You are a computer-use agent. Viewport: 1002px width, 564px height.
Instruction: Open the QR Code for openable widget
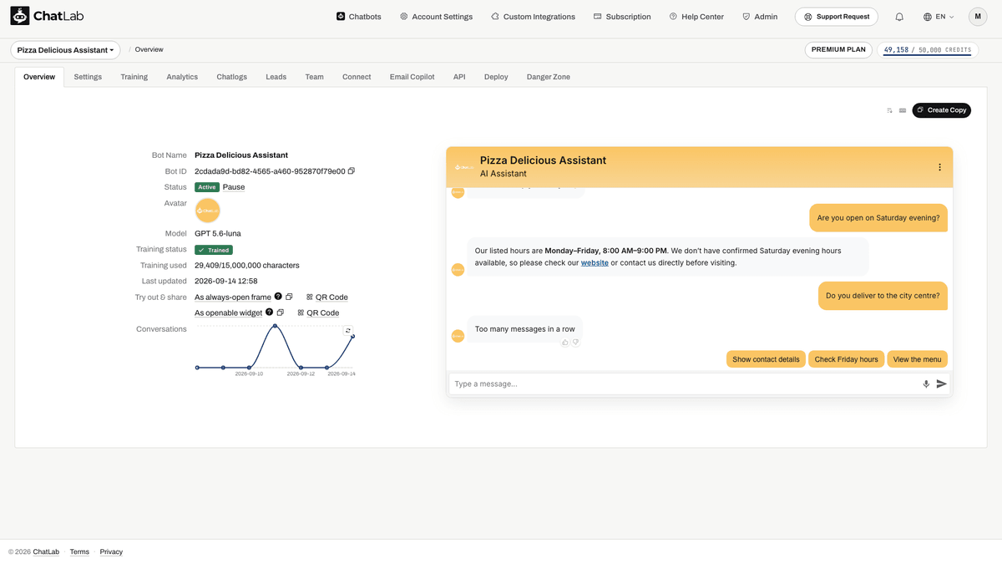[x=318, y=312]
